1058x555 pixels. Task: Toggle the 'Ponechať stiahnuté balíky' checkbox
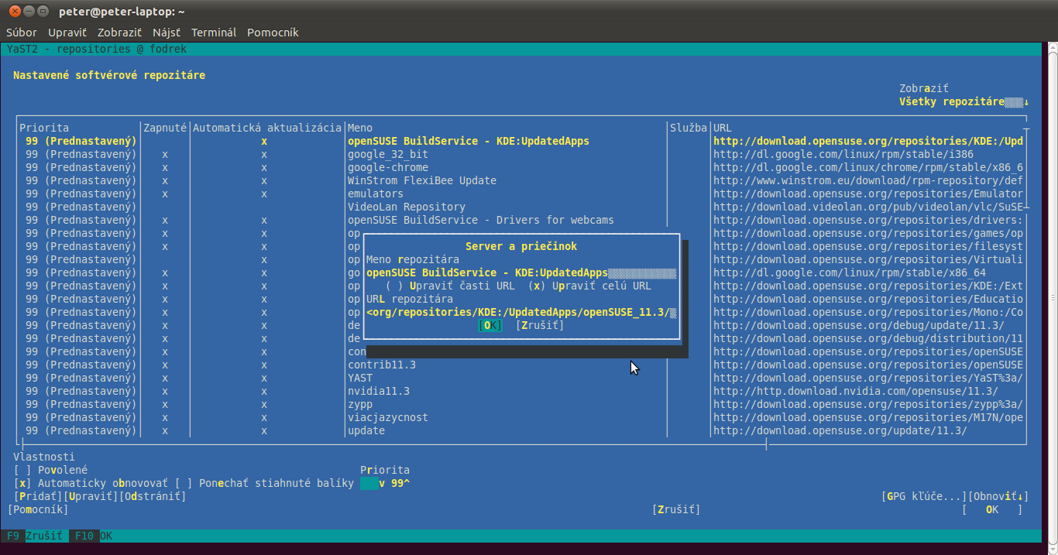264,484
